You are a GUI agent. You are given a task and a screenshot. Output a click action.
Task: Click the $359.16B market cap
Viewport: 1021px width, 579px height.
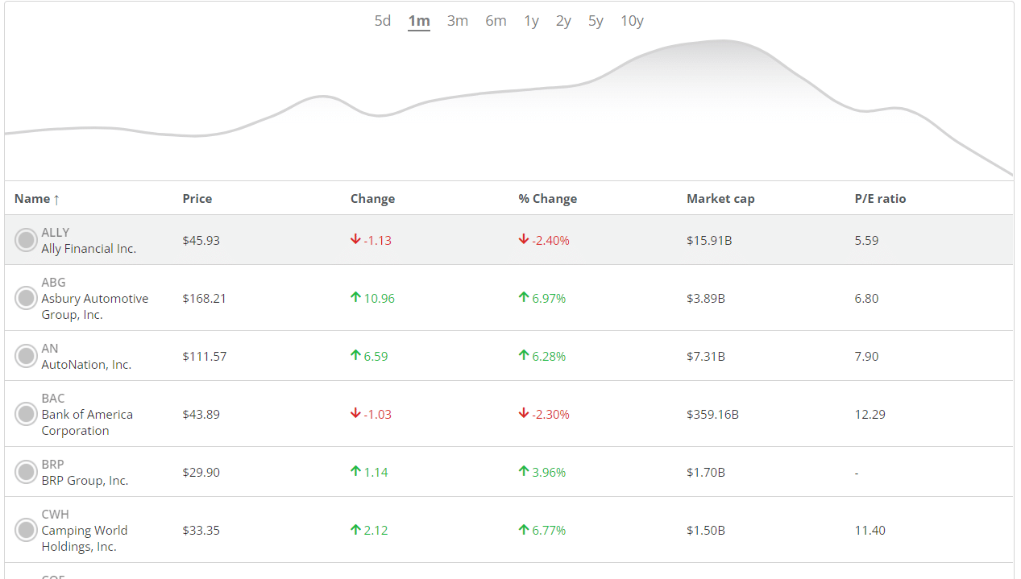[x=712, y=415]
